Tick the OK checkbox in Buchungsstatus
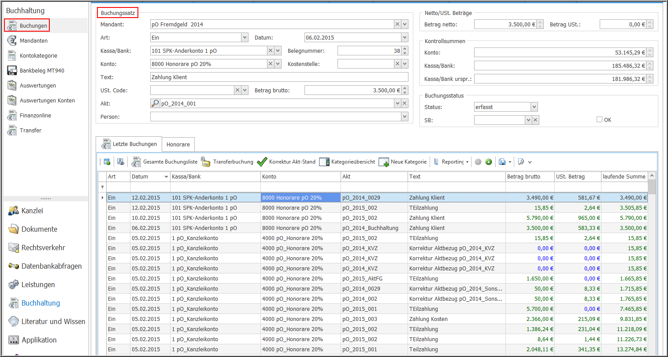The image size is (668, 357). [x=599, y=120]
